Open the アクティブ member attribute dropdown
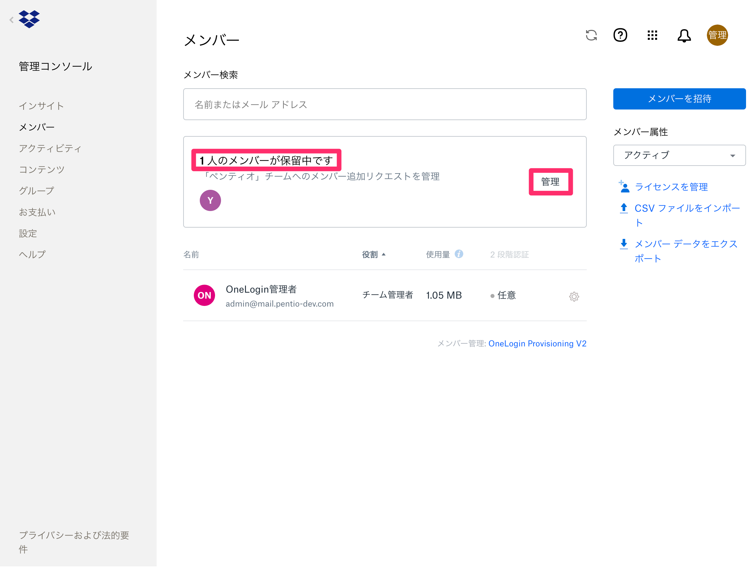The image size is (754, 580). pyautogui.click(x=679, y=155)
